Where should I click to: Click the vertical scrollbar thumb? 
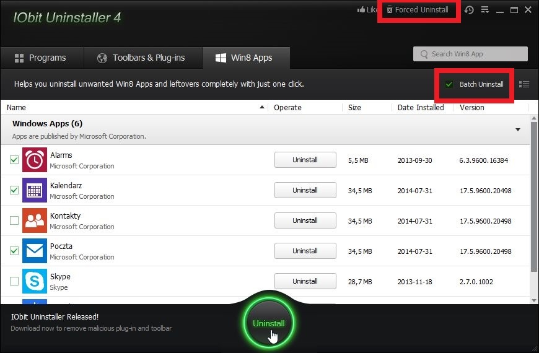[x=534, y=198]
